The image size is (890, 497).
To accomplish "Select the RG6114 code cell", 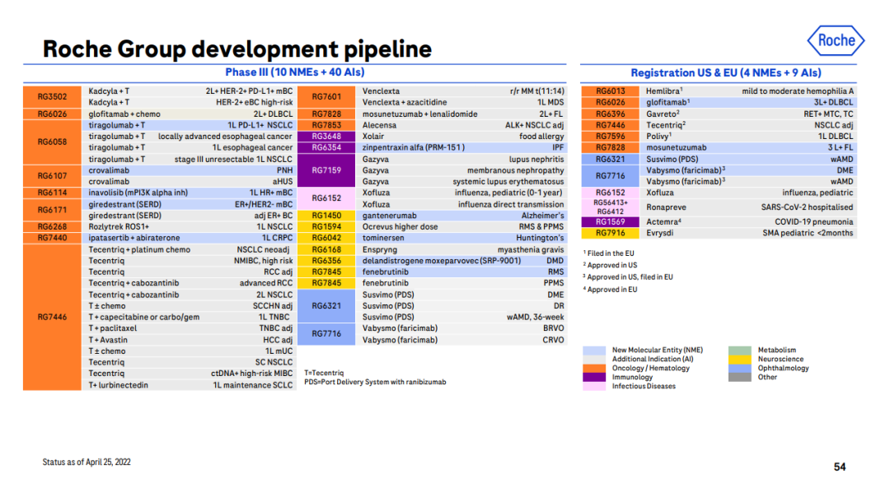I will pos(52,193).
